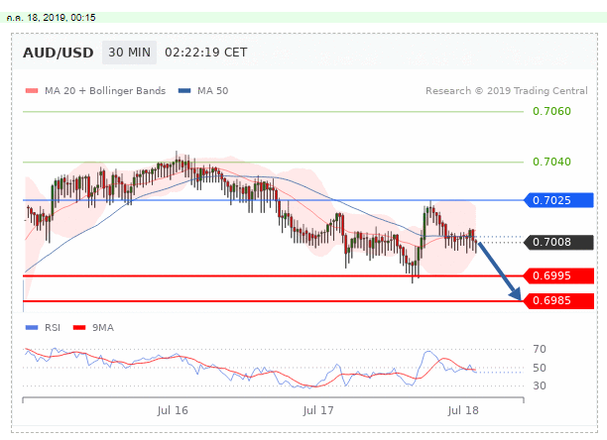
Task: Click the MA 50 legend label
Action: (x=212, y=91)
